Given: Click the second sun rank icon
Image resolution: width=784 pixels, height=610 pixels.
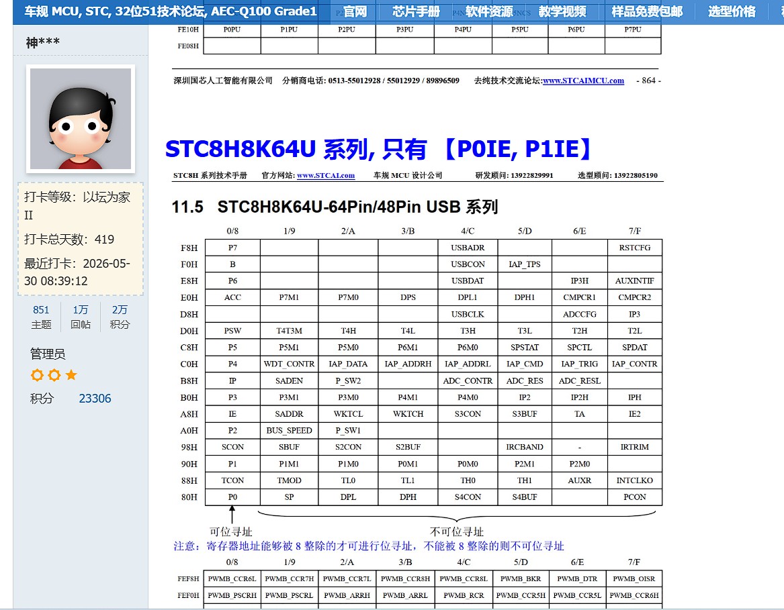Looking at the screenshot, I should tap(54, 374).
